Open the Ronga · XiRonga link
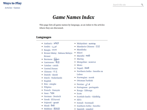The width and height of the screenshot is (147, 110). (84, 90)
